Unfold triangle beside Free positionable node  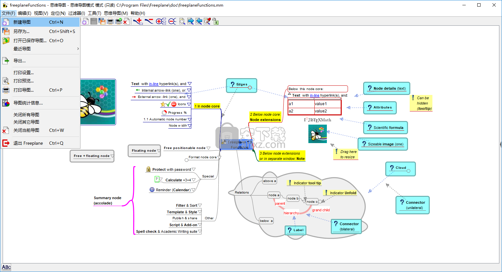pyautogui.click(x=208, y=148)
